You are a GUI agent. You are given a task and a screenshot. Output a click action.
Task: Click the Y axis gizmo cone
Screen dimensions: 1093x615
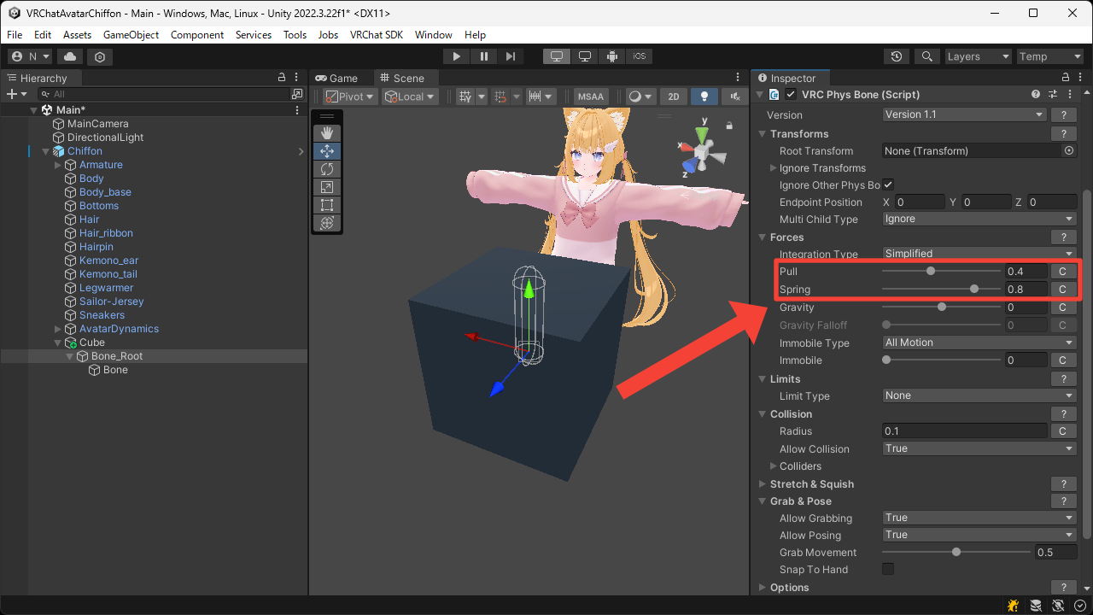coord(701,135)
